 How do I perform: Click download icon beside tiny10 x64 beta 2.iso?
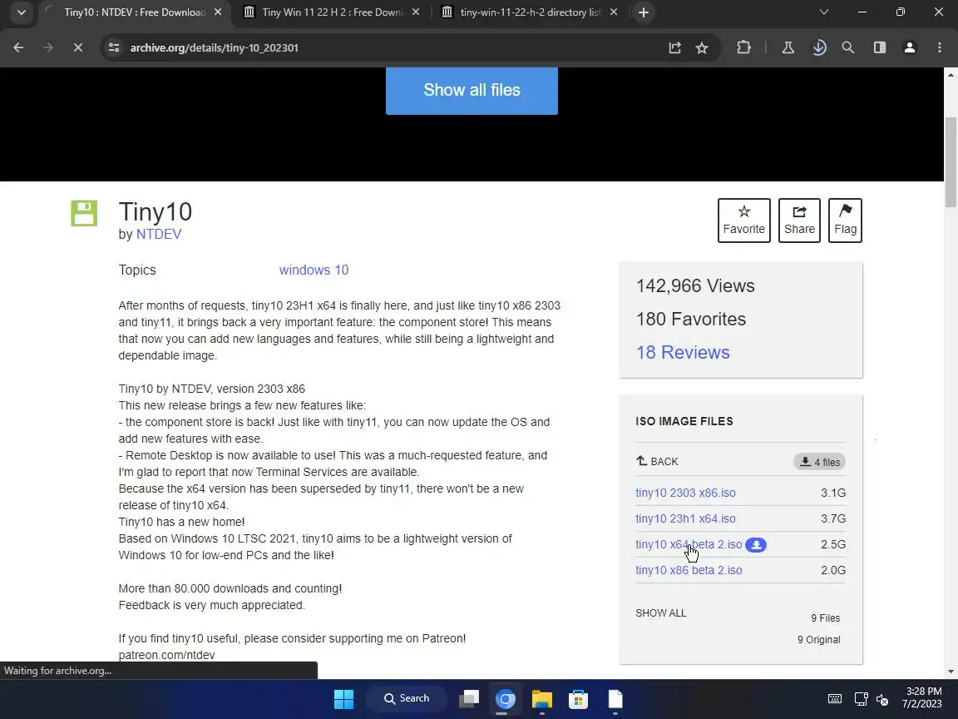pos(756,545)
